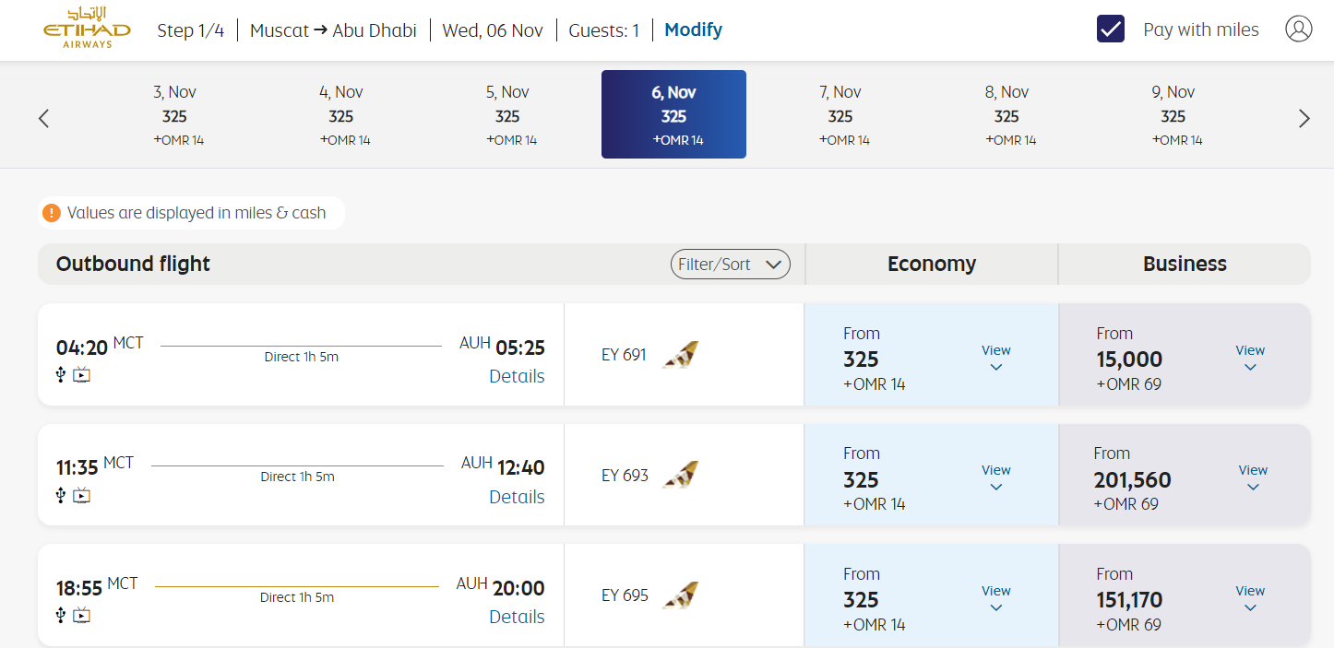Uncheck the Pay with miles checkbox
Screen dimensions: 1334x648
(x=1110, y=29)
